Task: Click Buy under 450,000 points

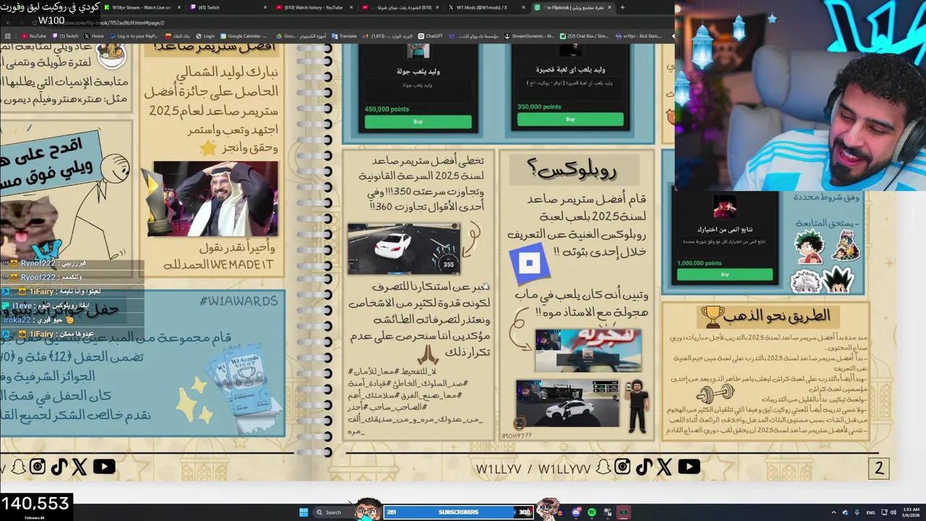Action: (x=418, y=122)
